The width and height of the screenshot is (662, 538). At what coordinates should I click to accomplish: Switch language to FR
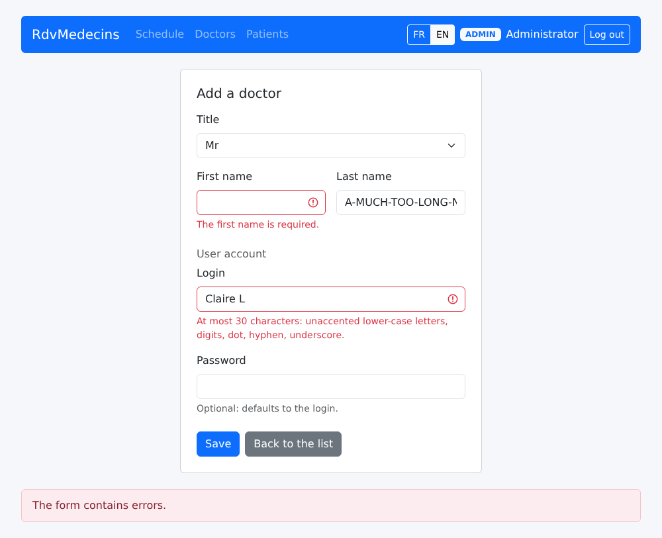[x=419, y=34]
